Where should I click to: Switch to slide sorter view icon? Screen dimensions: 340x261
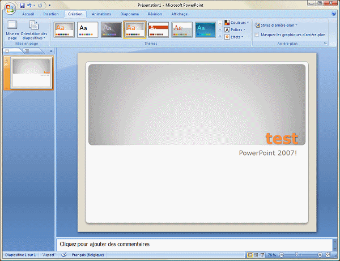[x=255, y=255]
